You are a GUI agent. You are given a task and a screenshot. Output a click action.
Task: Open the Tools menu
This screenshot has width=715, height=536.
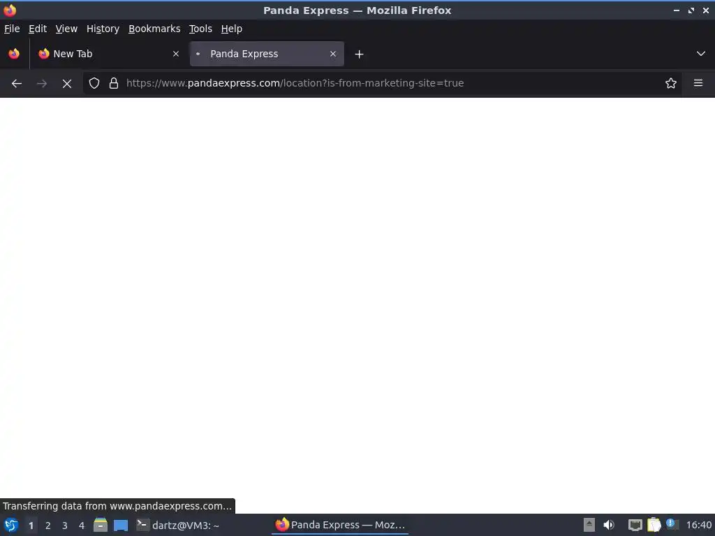pos(200,29)
